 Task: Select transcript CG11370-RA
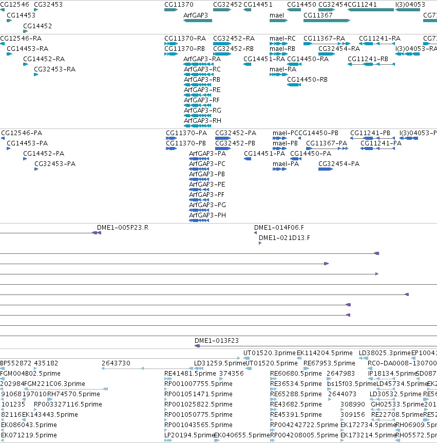pyautogui.click(x=185, y=39)
